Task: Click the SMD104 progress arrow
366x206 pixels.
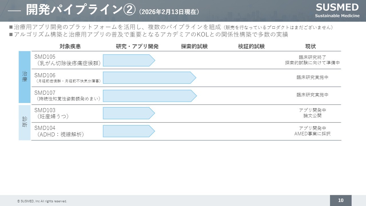Action: click(x=129, y=131)
